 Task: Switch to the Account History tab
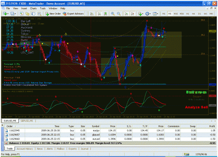pyautogui.click(x=25, y=149)
